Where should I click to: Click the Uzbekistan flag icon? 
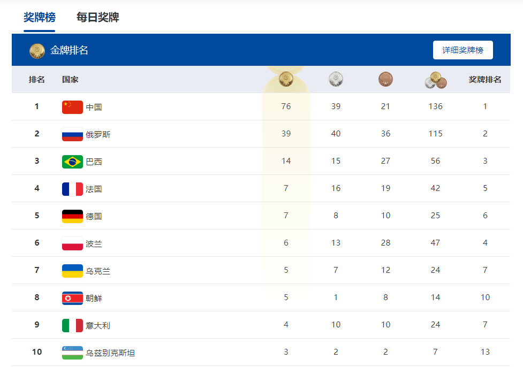(x=72, y=353)
